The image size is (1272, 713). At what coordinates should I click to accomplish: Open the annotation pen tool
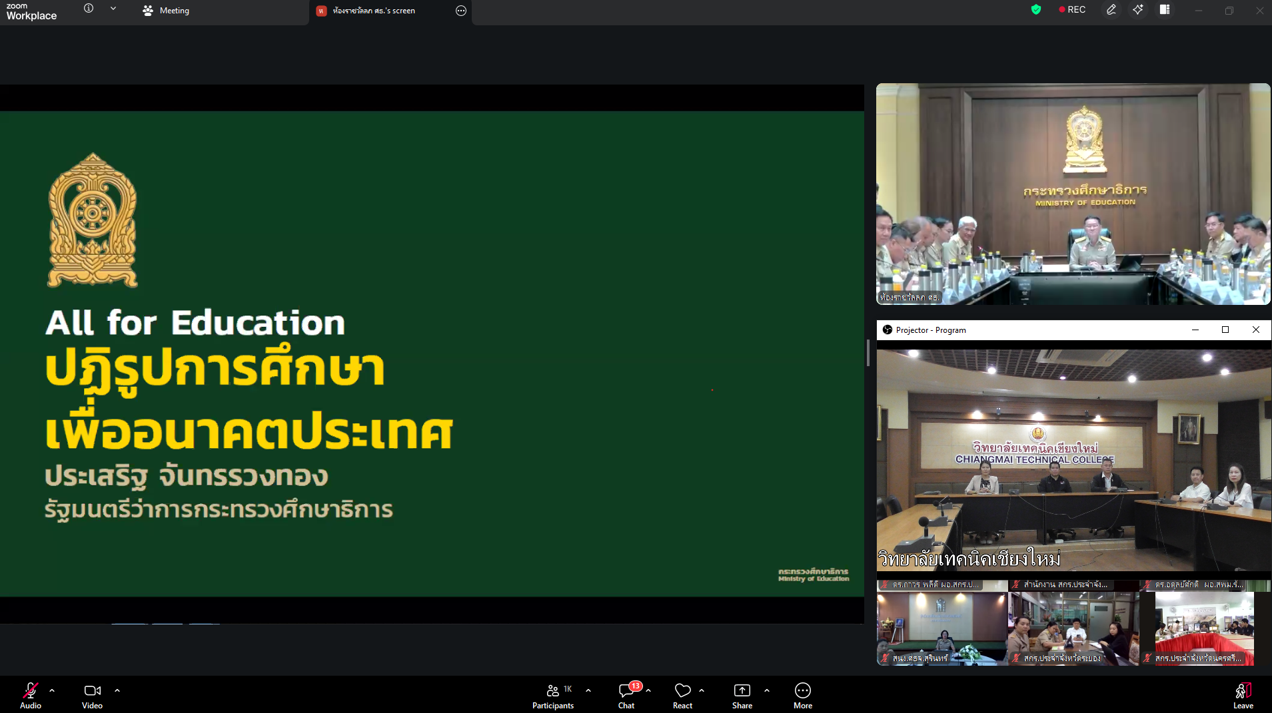(x=1111, y=9)
